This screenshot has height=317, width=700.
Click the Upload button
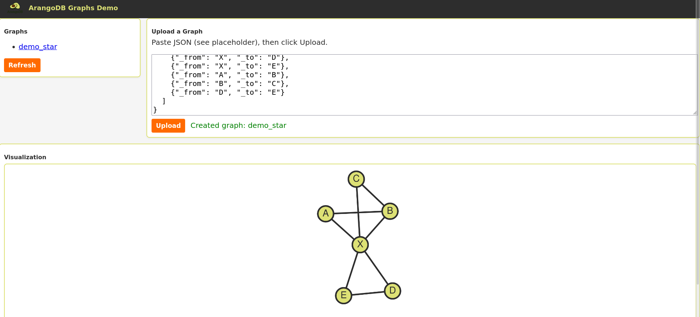[168, 126]
